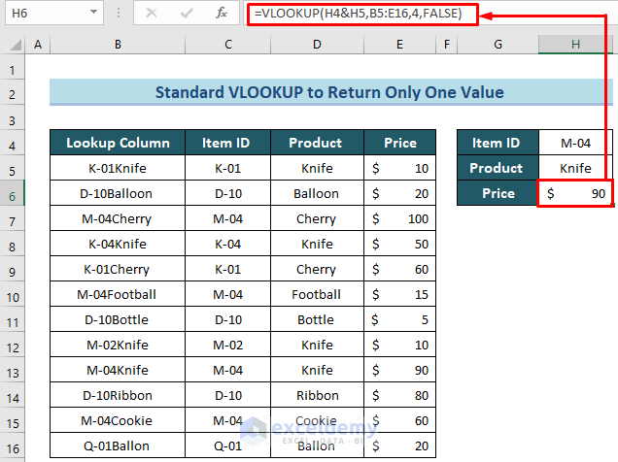Image resolution: width=618 pixels, height=462 pixels.
Task: Select column B header
Action: (118, 45)
